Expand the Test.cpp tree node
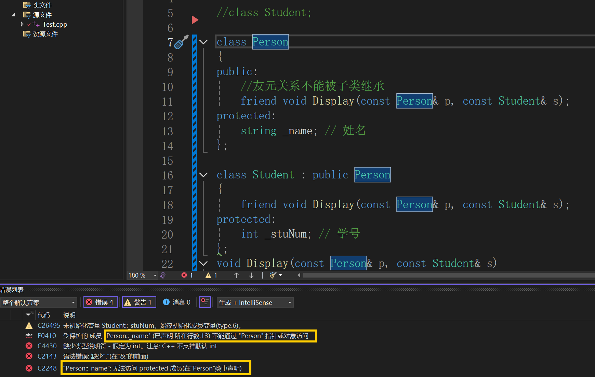 [x=22, y=24]
